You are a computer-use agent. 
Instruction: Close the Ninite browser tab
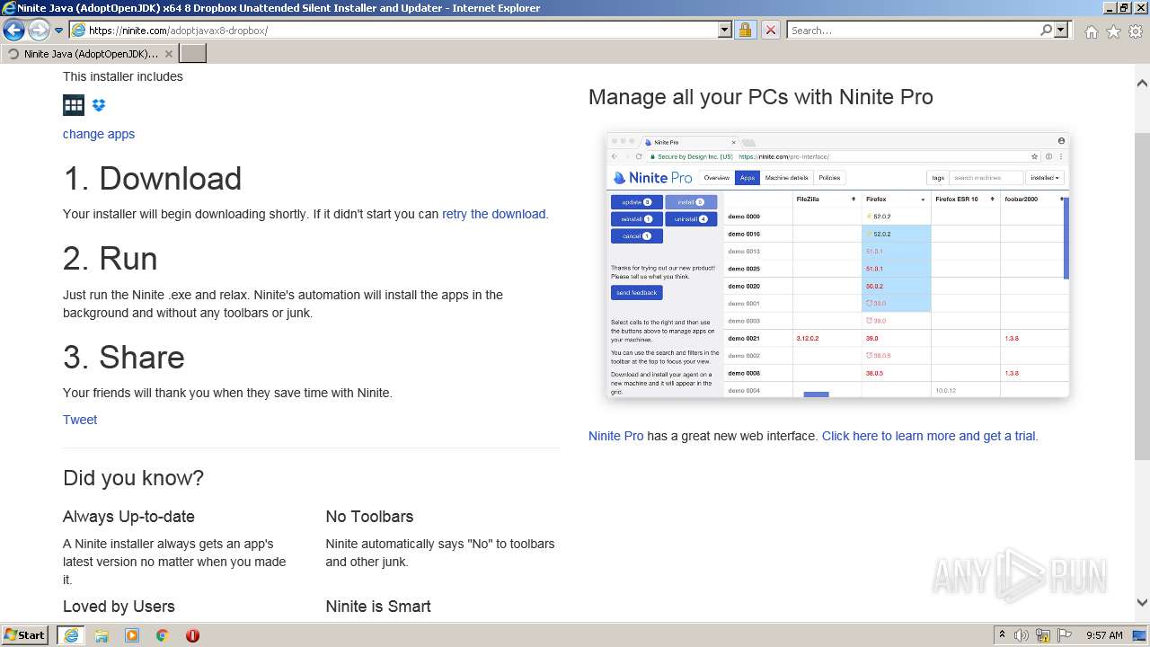pos(168,54)
